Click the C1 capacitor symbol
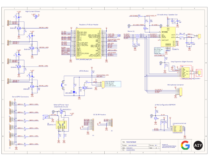Image resolution: width=209 pixels, height=161 pixels. click(173, 22)
